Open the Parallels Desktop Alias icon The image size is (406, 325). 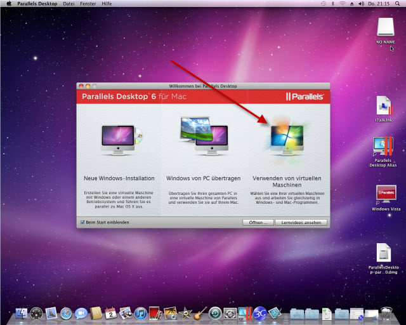coord(384,146)
